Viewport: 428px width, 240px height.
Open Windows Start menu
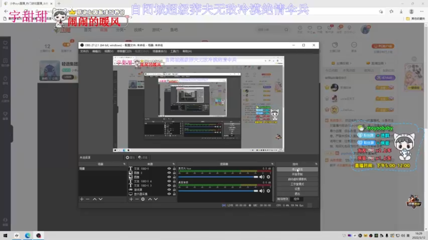click(5, 235)
